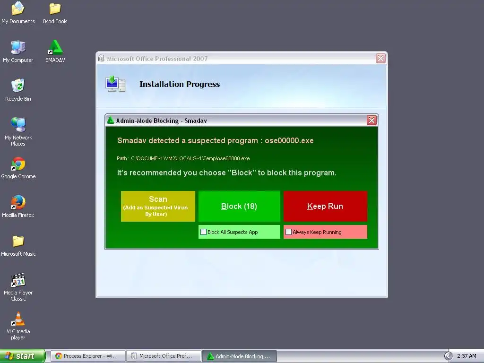Image resolution: width=484 pixels, height=363 pixels.
Task: Switch to Microsoft Office Prof taskbar item
Action: pyautogui.click(x=164, y=356)
